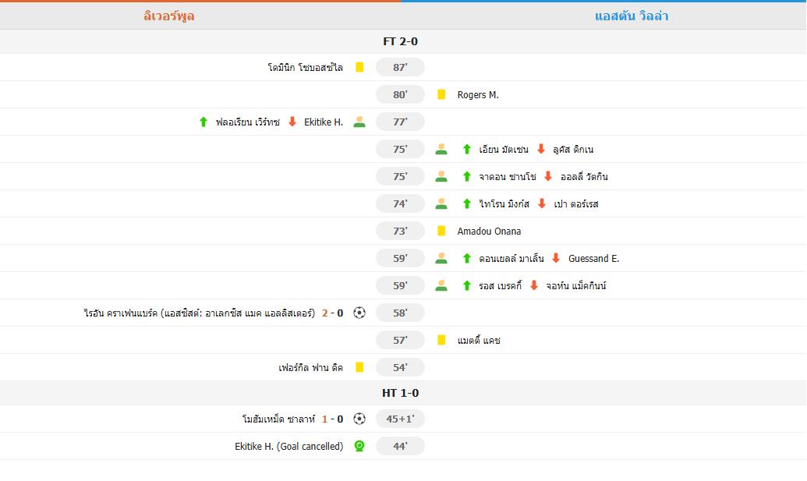The height and width of the screenshot is (481, 807).
Task: Open the แอสตัน วิลล่า team header
Action: coord(632,16)
